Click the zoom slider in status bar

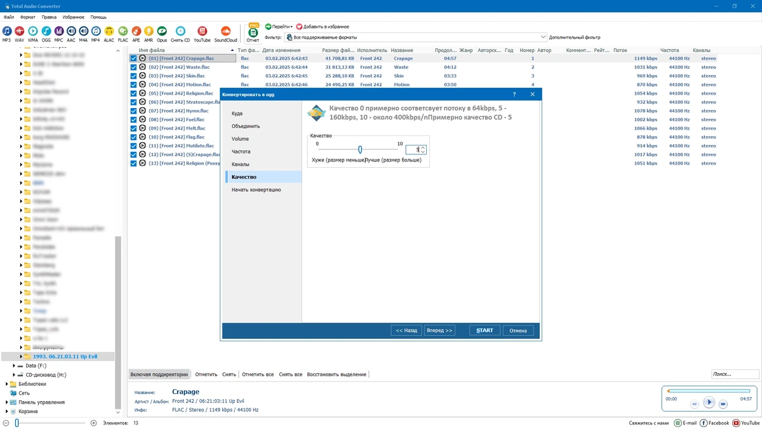pyautogui.click(x=51, y=423)
